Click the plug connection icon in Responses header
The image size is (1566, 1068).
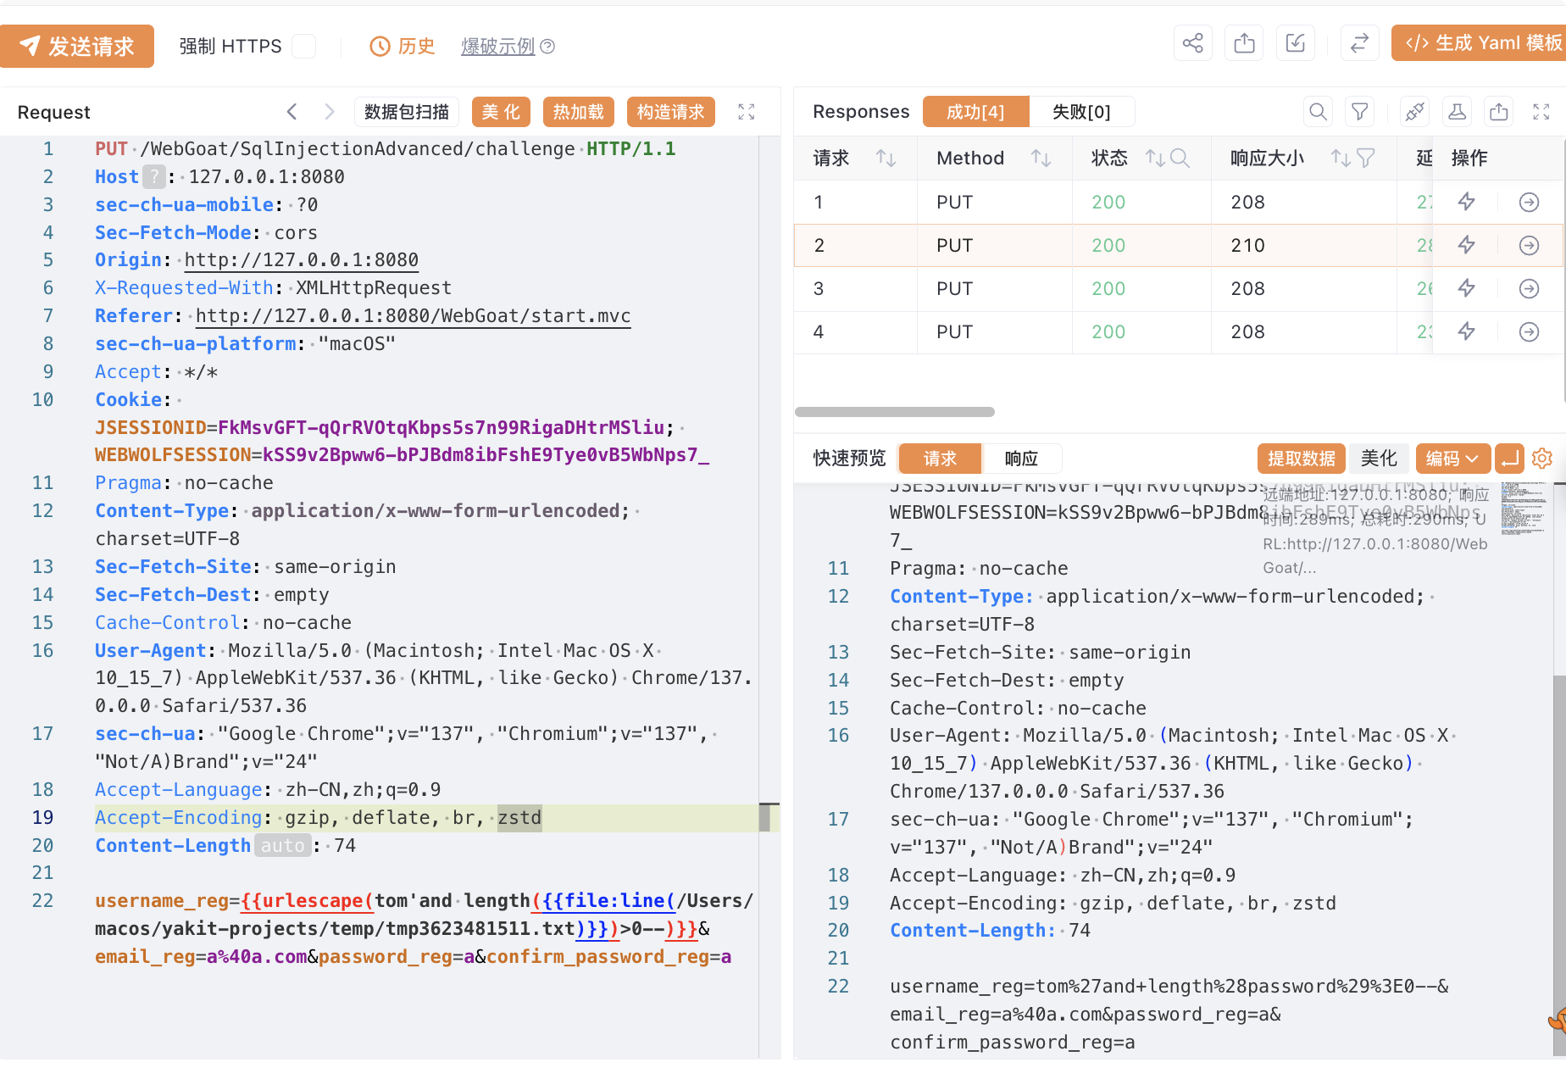(1414, 112)
